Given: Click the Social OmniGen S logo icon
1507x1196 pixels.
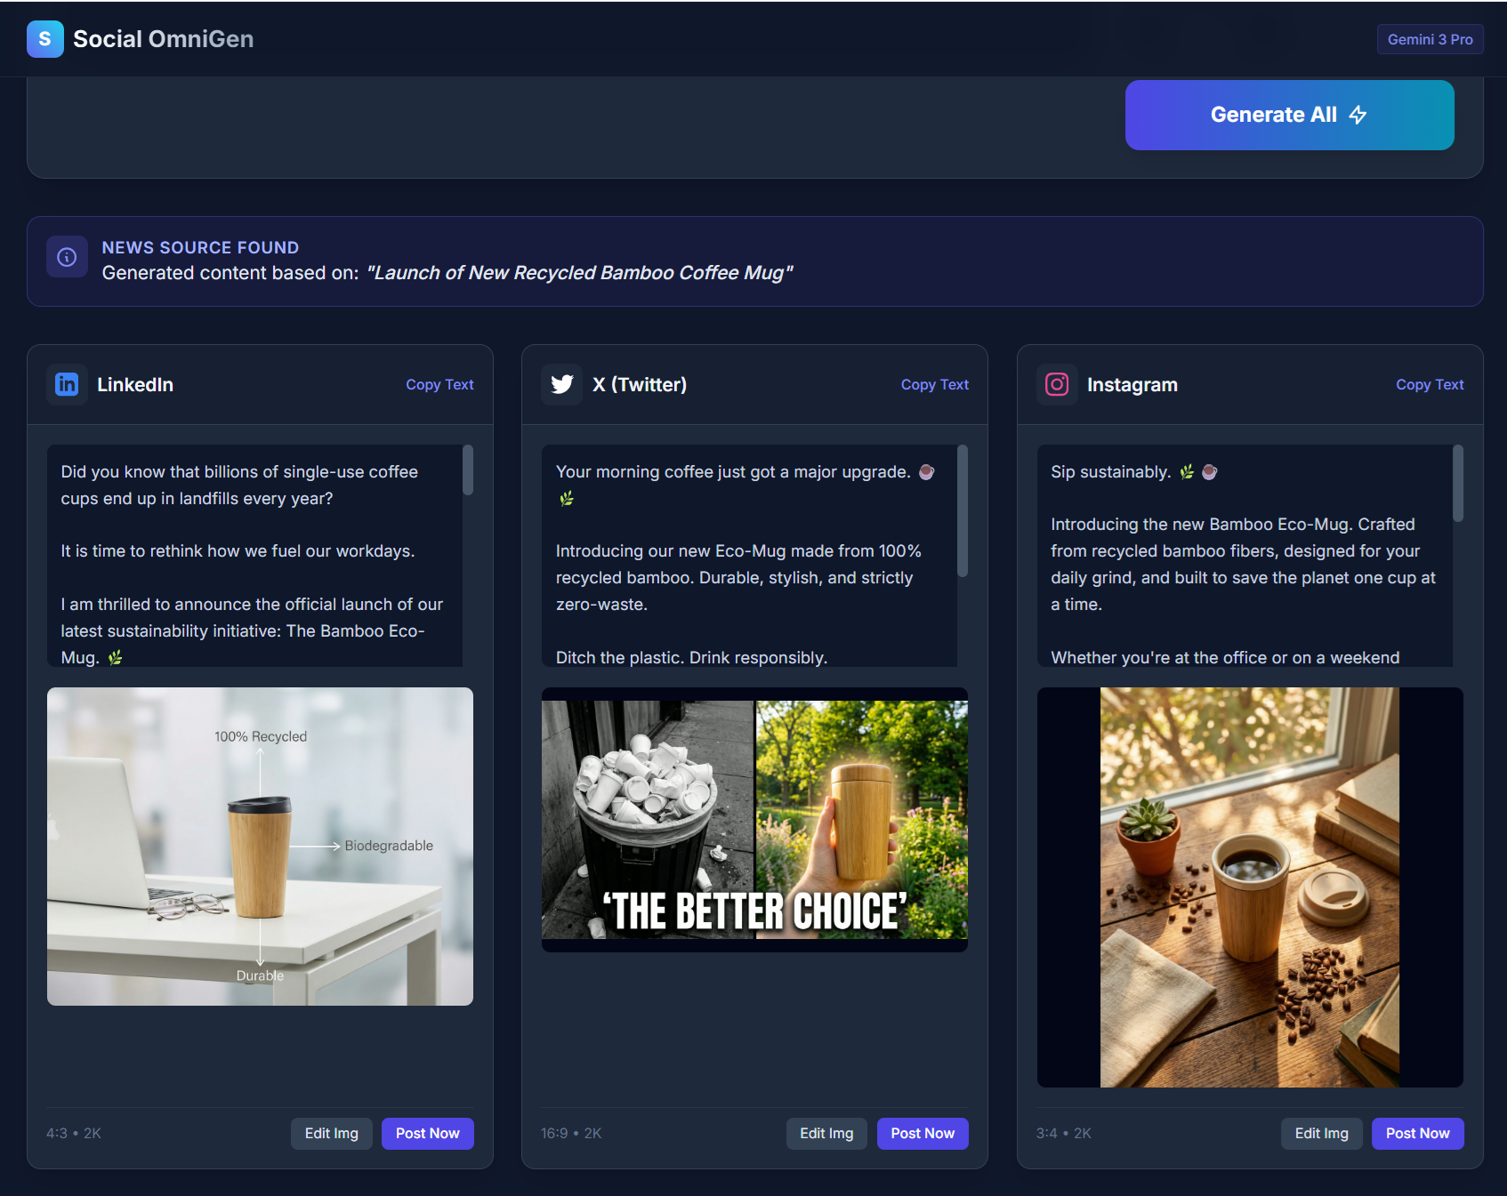Looking at the screenshot, I should [45, 39].
